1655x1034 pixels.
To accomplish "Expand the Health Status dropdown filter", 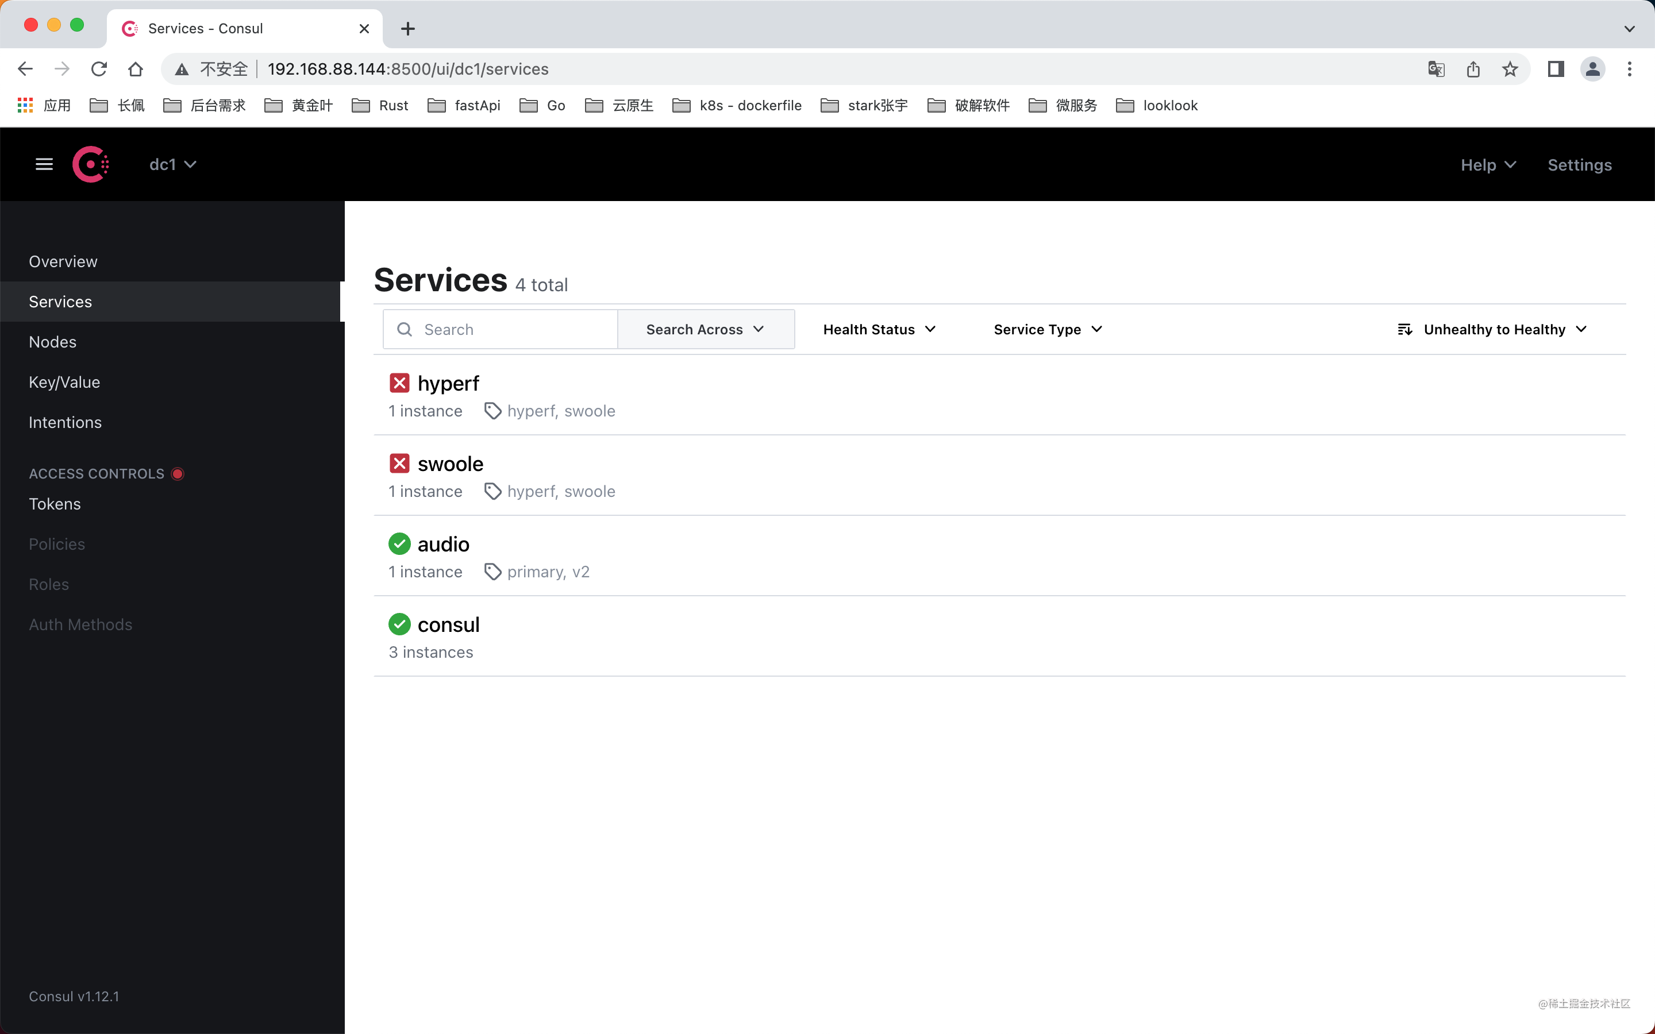I will click(878, 329).
